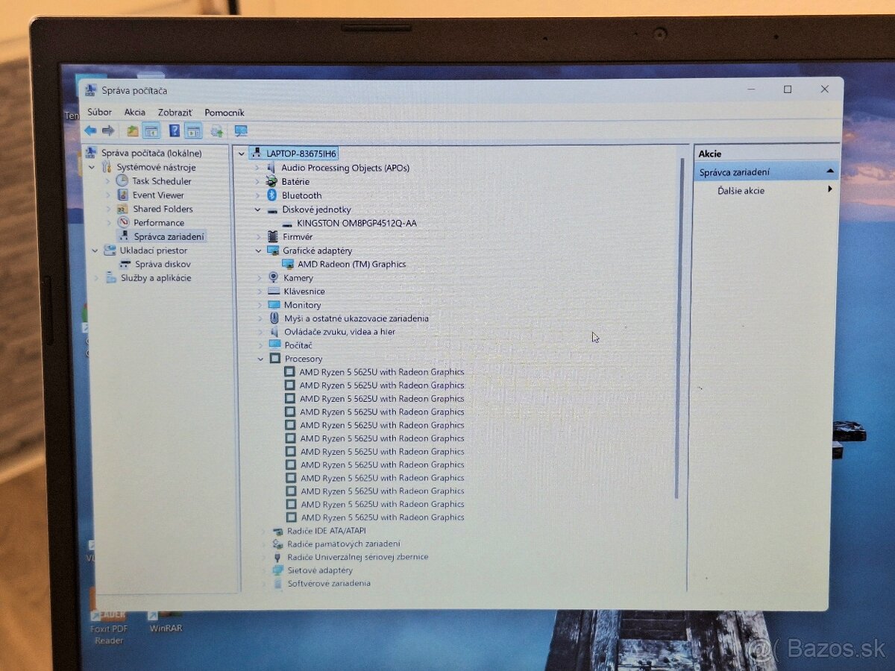Click the Event Viewer icon
The image size is (895, 671).
pyautogui.click(x=123, y=195)
